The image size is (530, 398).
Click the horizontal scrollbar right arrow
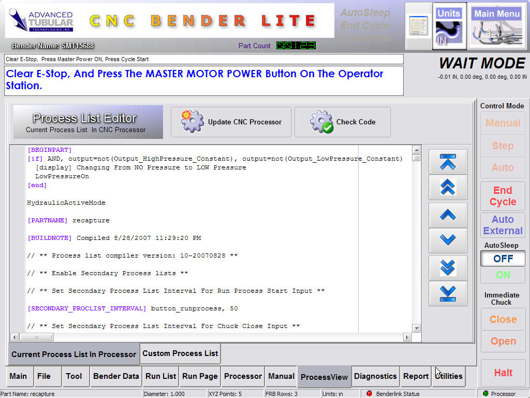point(407,337)
